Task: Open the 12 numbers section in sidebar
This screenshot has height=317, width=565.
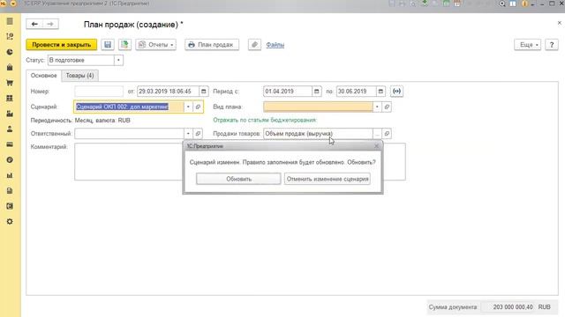Action: coord(10,37)
